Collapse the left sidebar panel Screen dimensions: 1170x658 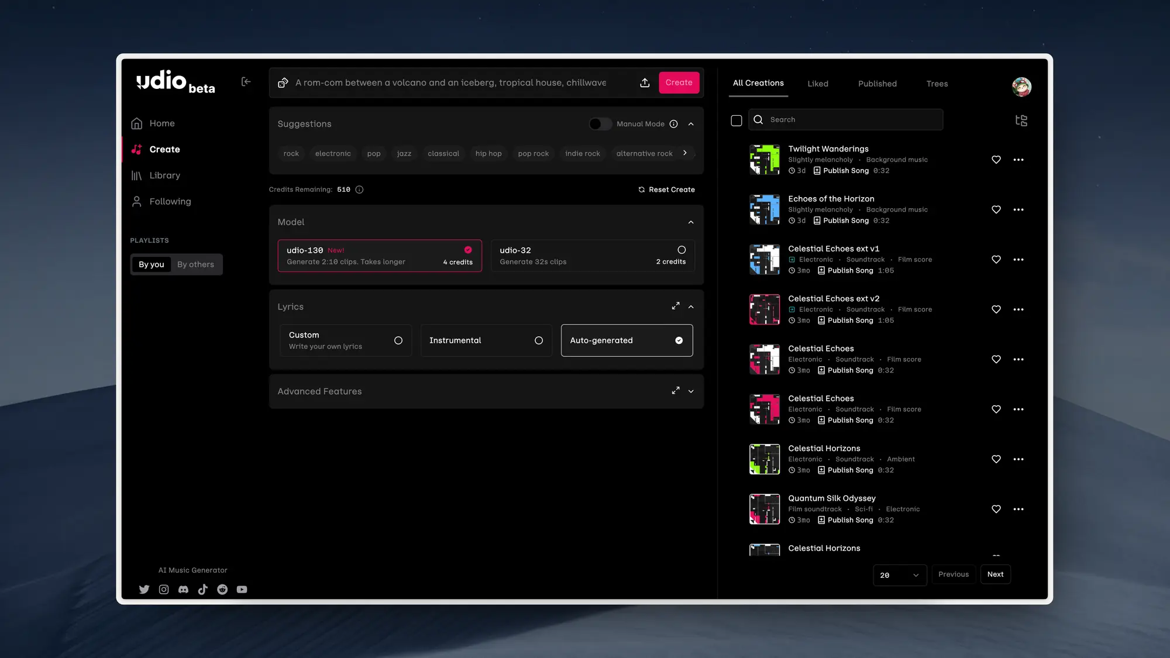(x=246, y=81)
